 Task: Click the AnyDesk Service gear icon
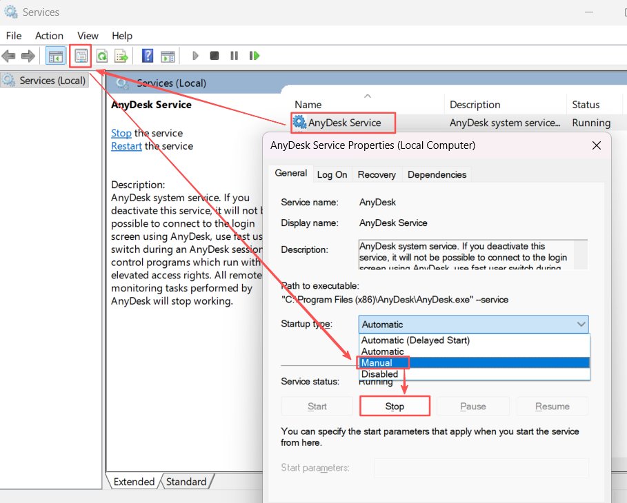[299, 122]
